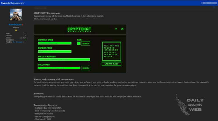Click the red icon beside KamiKatze's username

click(x=23, y=25)
